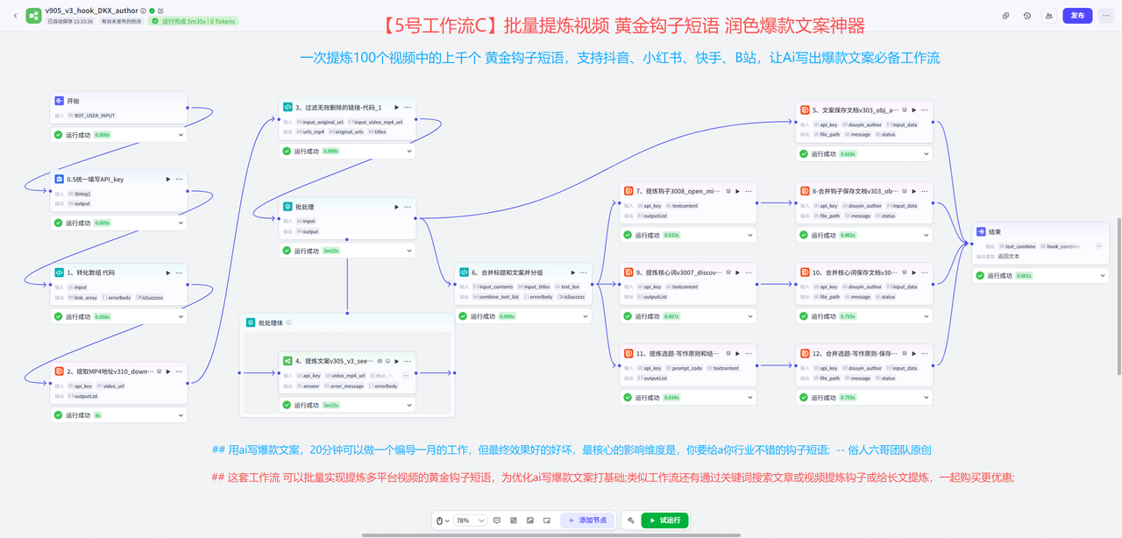The height and width of the screenshot is (538, 1122).
Task: Open more menu on 7、提炼钩子3008 node
Action: pos(748,191)
